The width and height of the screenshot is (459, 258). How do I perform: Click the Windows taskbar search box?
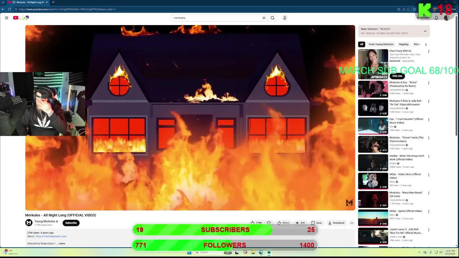[208, 253]
